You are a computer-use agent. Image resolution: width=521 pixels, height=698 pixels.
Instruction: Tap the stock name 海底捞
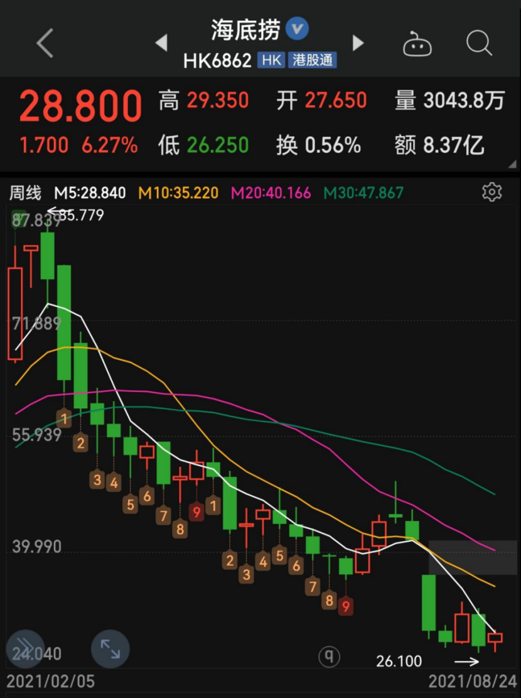245,30
